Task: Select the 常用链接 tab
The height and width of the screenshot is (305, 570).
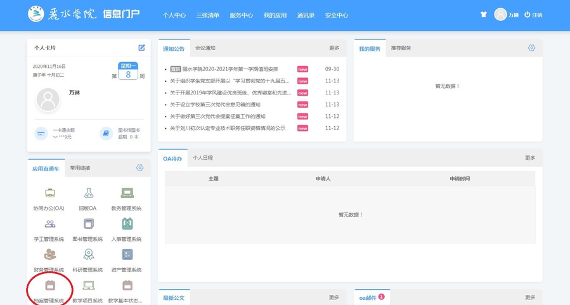Action: (x=80, y=168)
